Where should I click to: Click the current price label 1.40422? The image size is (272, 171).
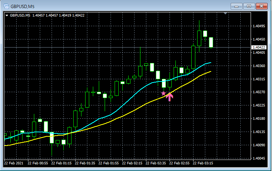click(259, 47)
